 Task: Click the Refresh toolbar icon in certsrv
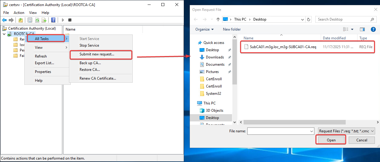tap(37, 20)
